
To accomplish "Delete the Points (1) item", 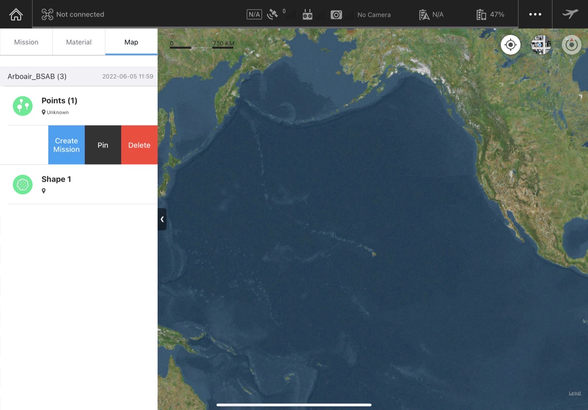I will pyautogui.click(x=139, y=145).
